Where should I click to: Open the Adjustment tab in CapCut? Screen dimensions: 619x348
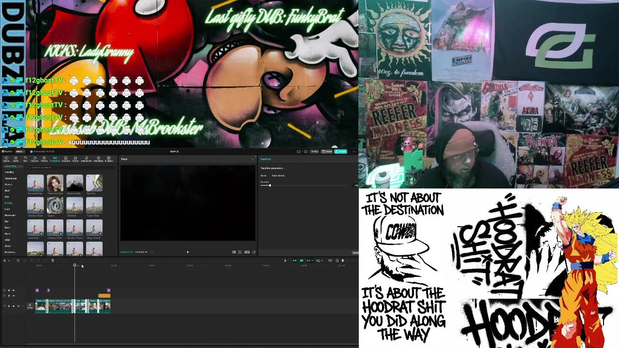coord(87,159)
